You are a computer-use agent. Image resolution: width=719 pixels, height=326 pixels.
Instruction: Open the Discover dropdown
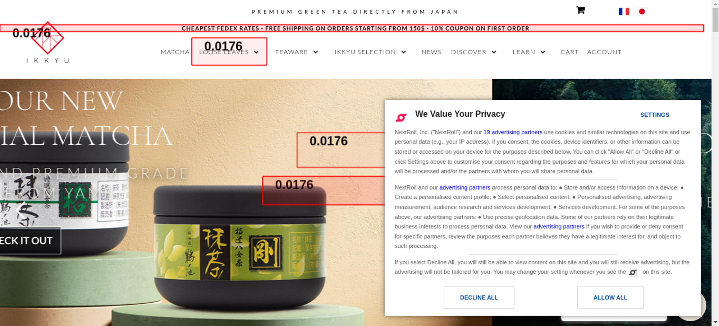pos(473,52)
